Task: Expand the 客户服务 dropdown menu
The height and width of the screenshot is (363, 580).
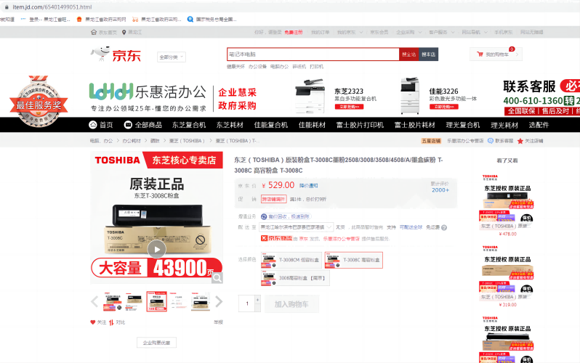Action: click(x=442, y=32)
